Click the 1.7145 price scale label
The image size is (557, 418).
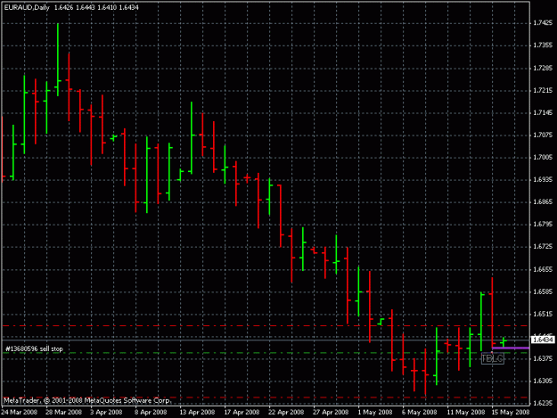543,112
